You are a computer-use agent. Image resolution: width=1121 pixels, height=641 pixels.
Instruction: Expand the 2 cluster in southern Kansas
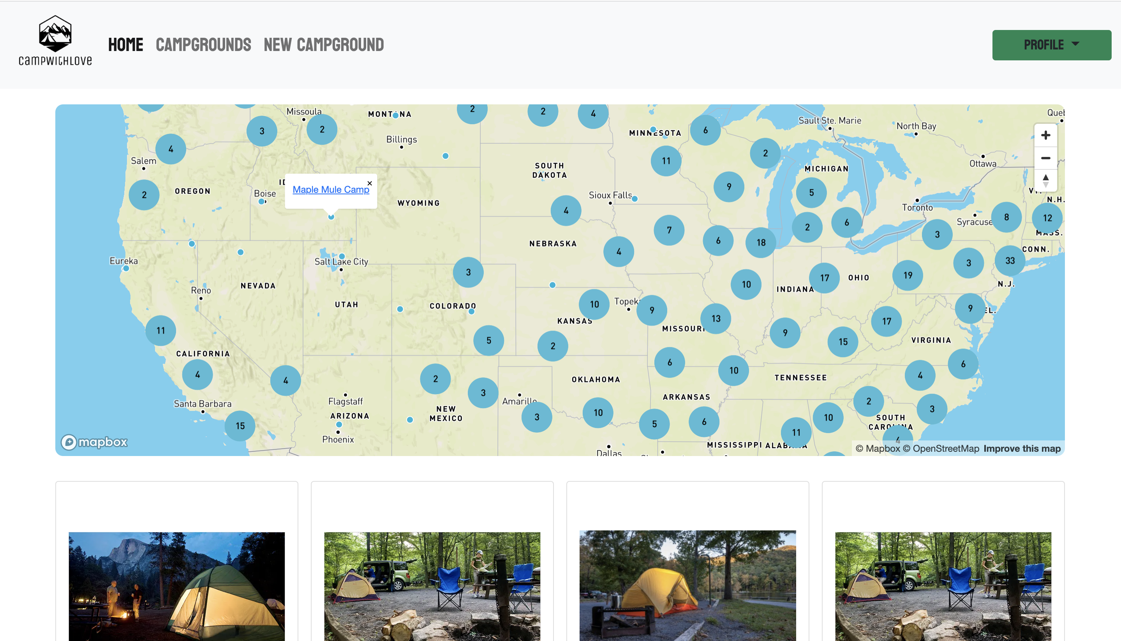553,346
